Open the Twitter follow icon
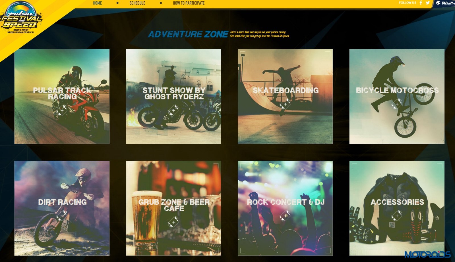Screen dimensions: 455x262 point(428,3)
